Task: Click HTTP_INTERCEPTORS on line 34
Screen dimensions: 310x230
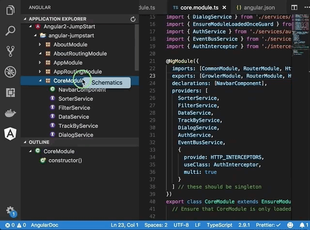Action: 236,157
